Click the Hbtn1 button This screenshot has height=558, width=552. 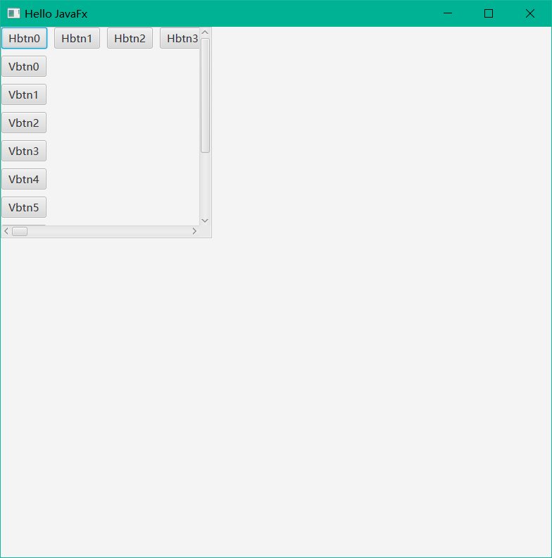pos(77,38)
